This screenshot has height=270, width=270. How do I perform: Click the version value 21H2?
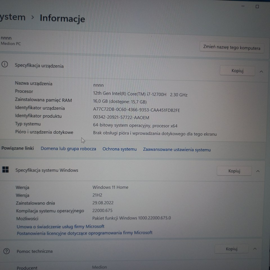pyautogui.click(x=97, y=195)
